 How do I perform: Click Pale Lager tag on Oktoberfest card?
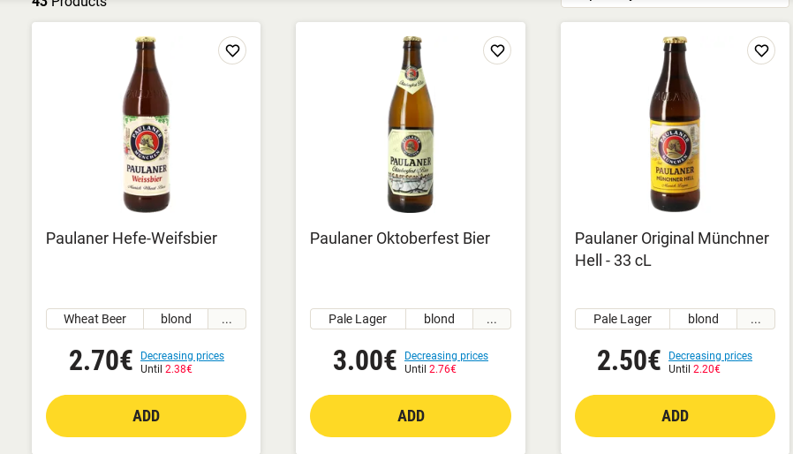pos(358,319)
